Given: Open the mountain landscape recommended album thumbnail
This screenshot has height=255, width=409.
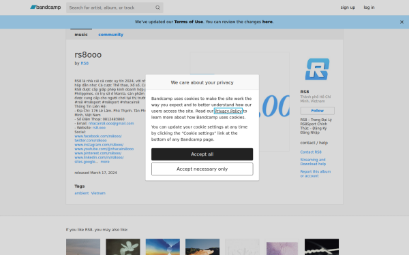Looking at the screenshot, I should [x=202, y=247].
